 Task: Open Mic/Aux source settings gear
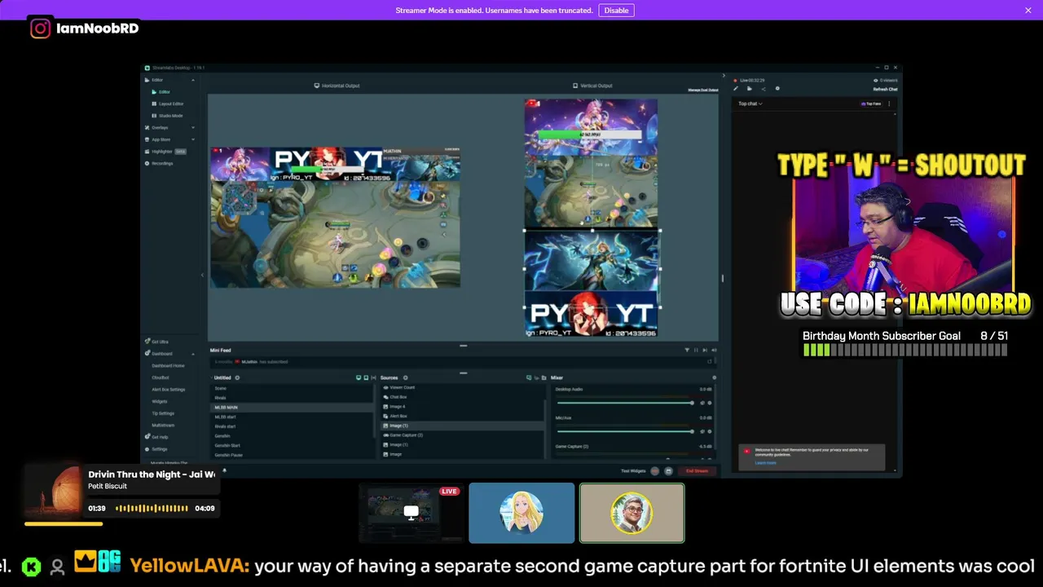(710, 431)
